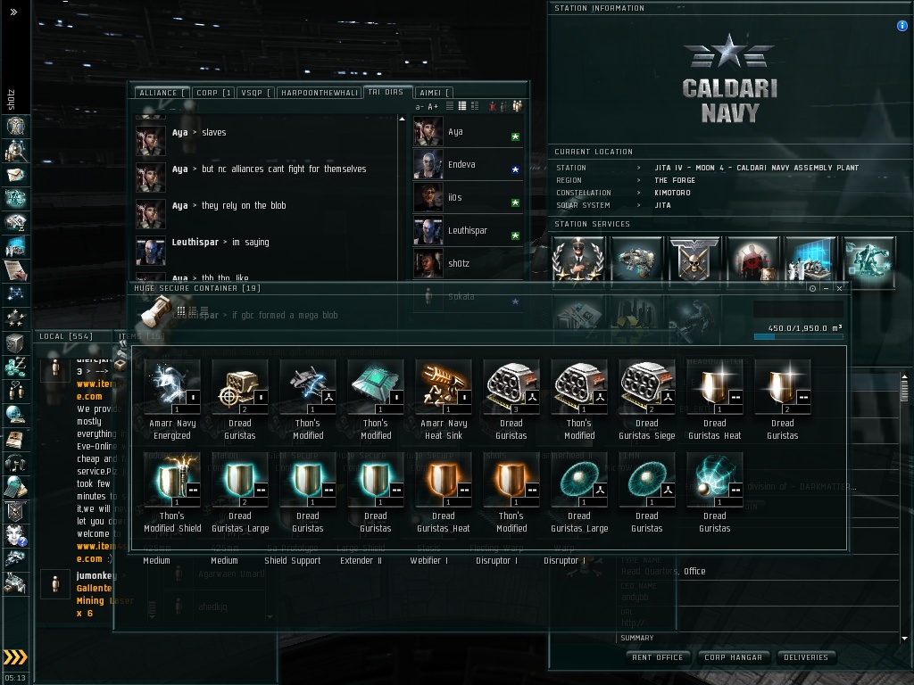
Task: Decrease chat font size with a-
Action: click(x=420, y=107)
